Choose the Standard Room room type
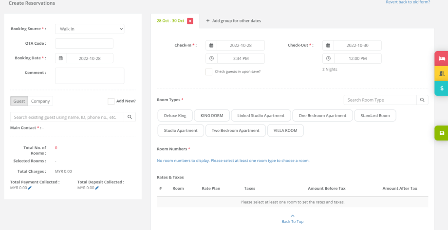 (x=375, y=116)
